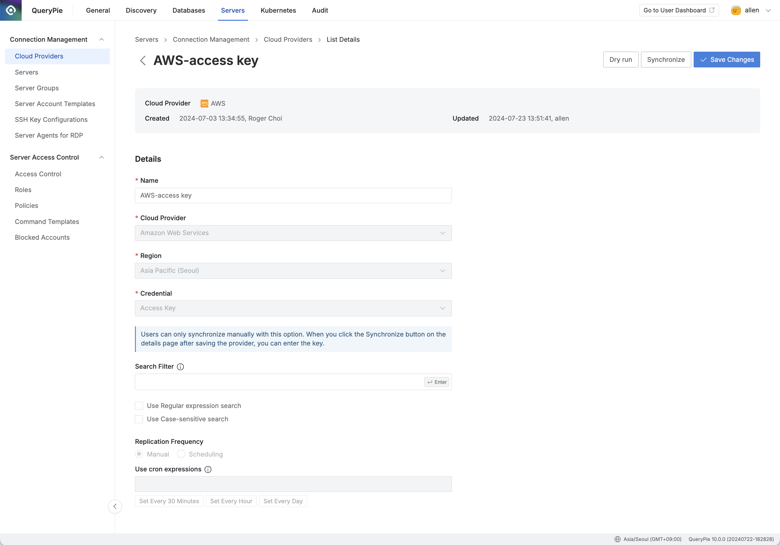Screen dimensions: 780x545
Task: Click the Enter button in Search Filter
Action: click(436, 382)
